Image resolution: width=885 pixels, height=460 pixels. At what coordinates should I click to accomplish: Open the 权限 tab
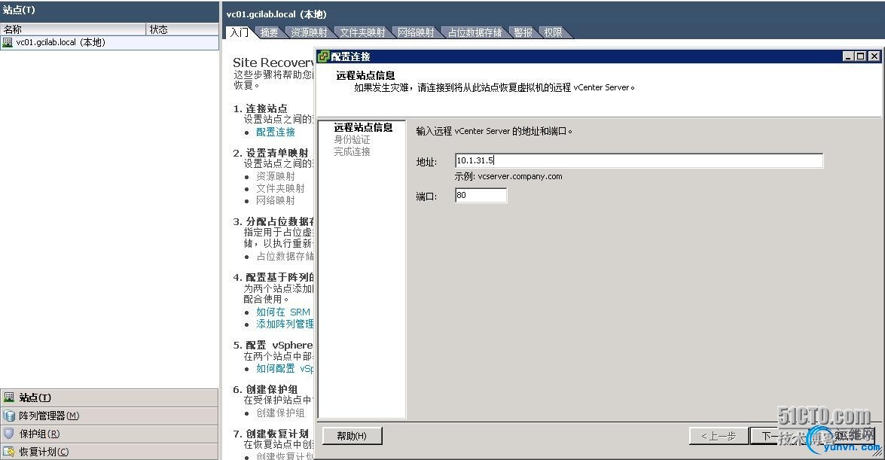pyautogui.click(x=553, y=32)
